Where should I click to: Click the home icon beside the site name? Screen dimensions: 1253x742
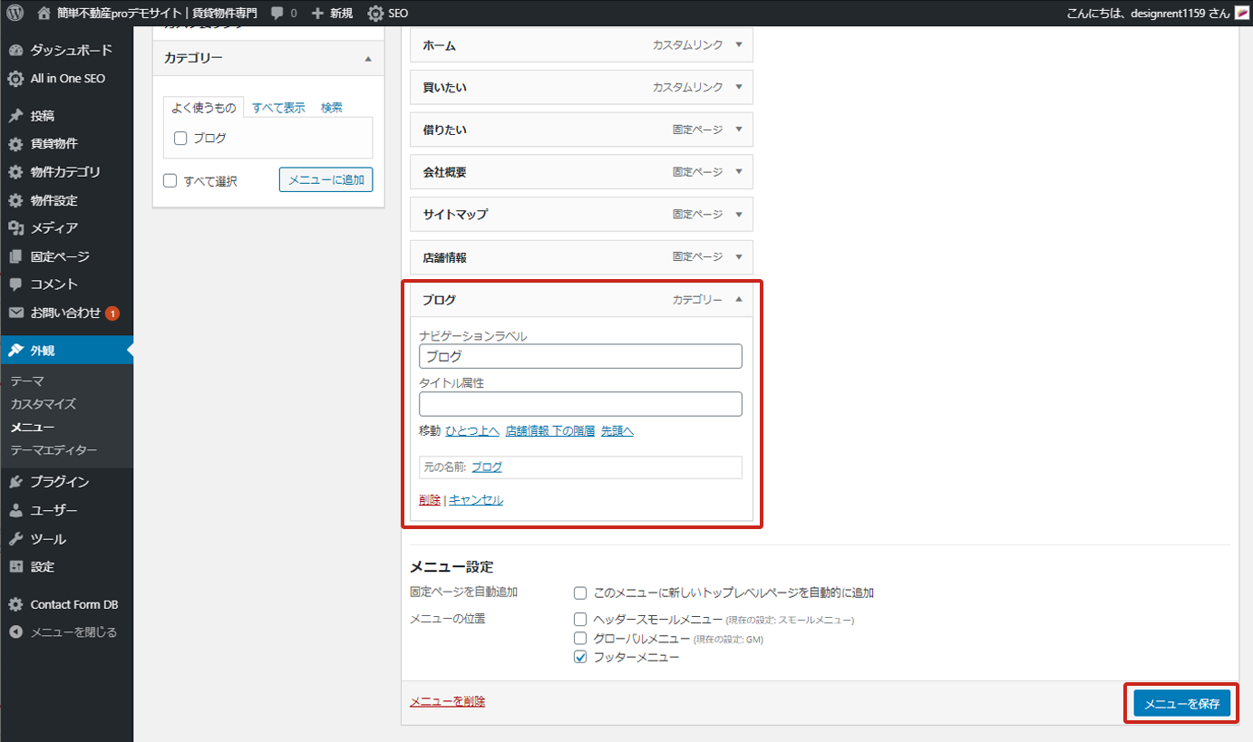click(44, 13)
